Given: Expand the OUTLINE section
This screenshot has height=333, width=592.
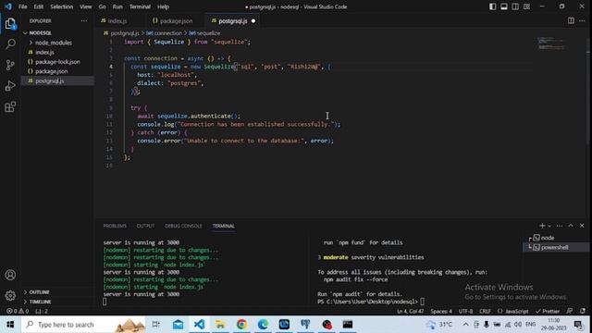Looking at the screenshot, I should point(39,292).
